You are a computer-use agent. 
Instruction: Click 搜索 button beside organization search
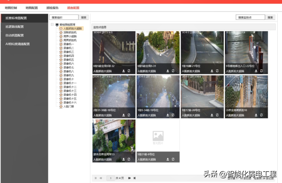click(84, 17)
